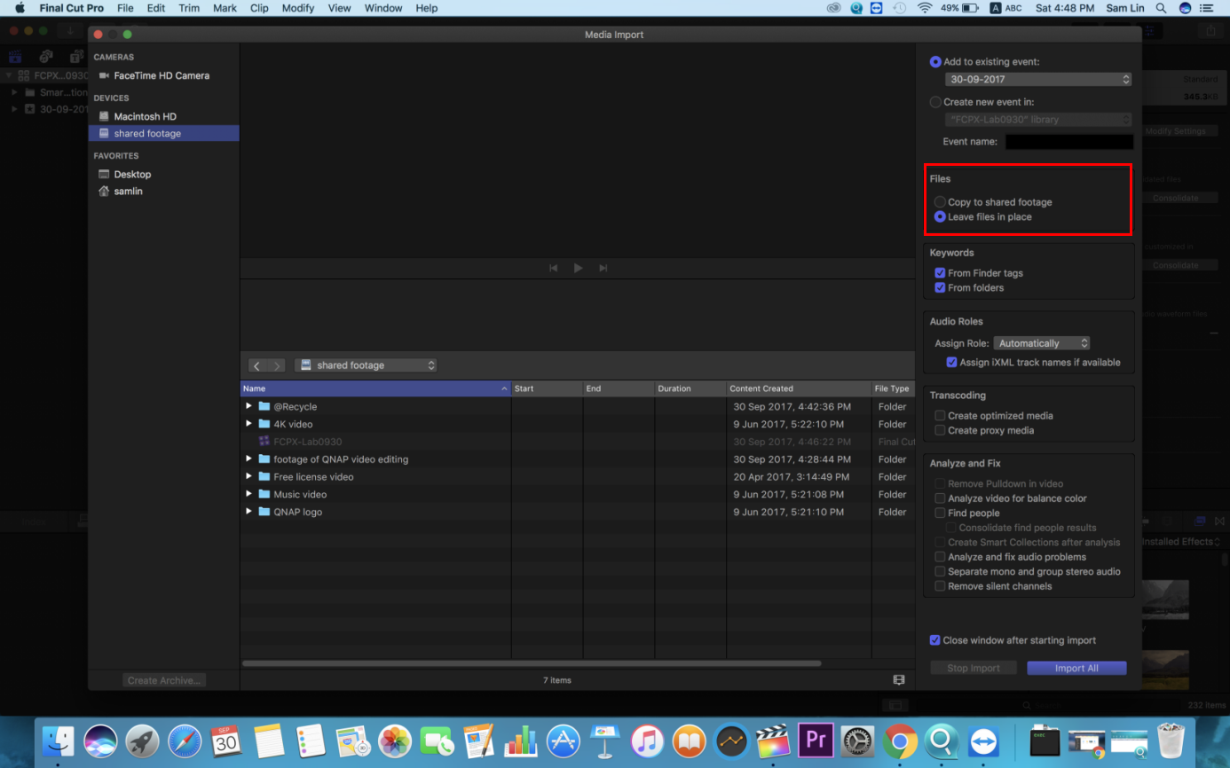Choose Copy to shared footage option
This screenshot has height=768, width=1230.
point(940,202)
